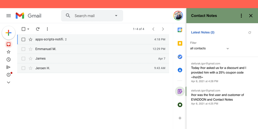
Task: Go to older messages arrow
Action: tap(163, 29)
